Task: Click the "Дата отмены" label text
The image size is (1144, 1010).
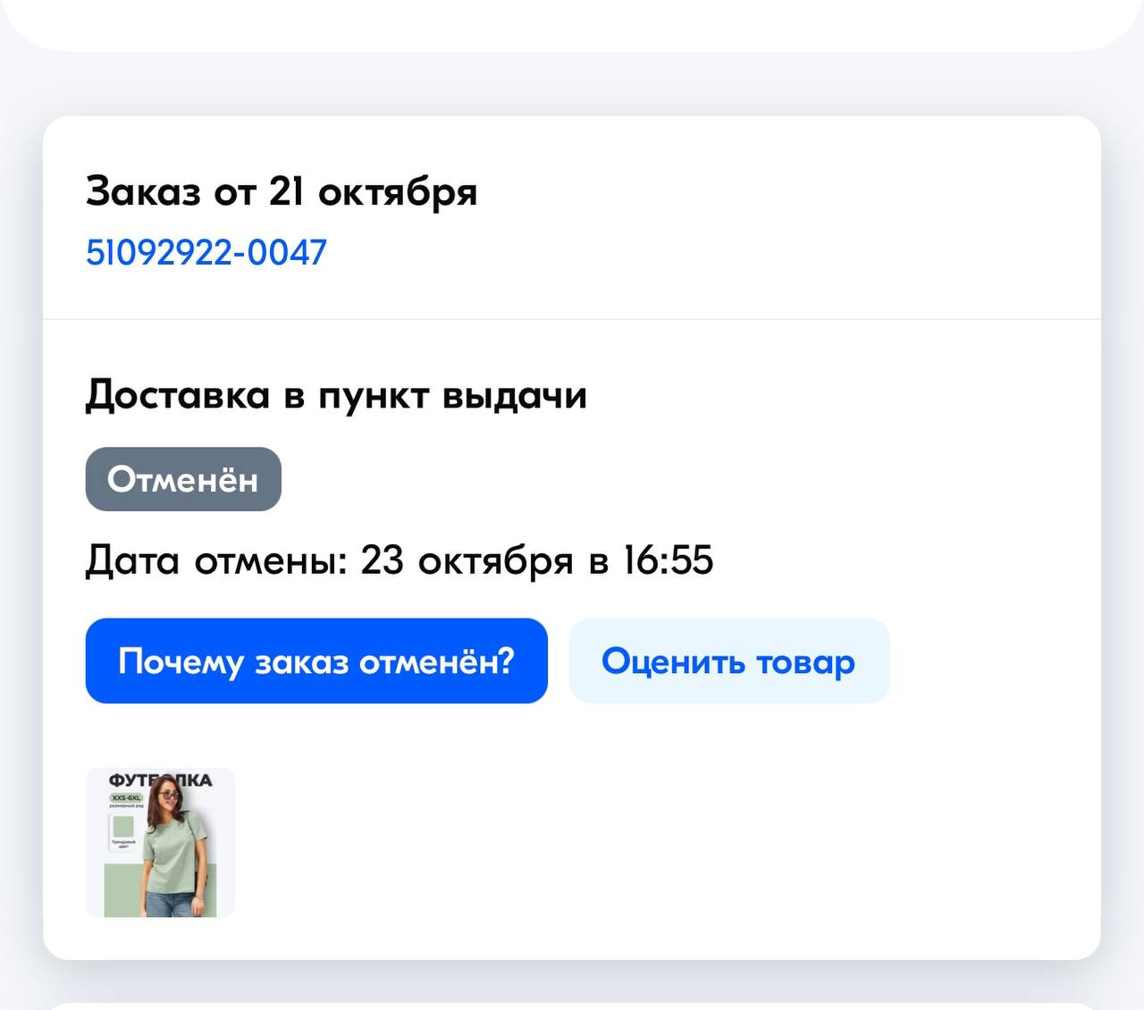Action: click(214, 561)
